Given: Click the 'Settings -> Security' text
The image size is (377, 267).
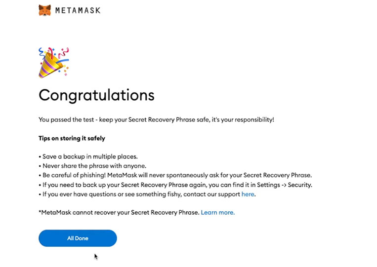Looking at the screenshot, I should pos(285,185).
